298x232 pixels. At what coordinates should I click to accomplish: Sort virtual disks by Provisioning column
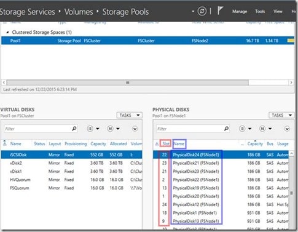tap(76, 144)
